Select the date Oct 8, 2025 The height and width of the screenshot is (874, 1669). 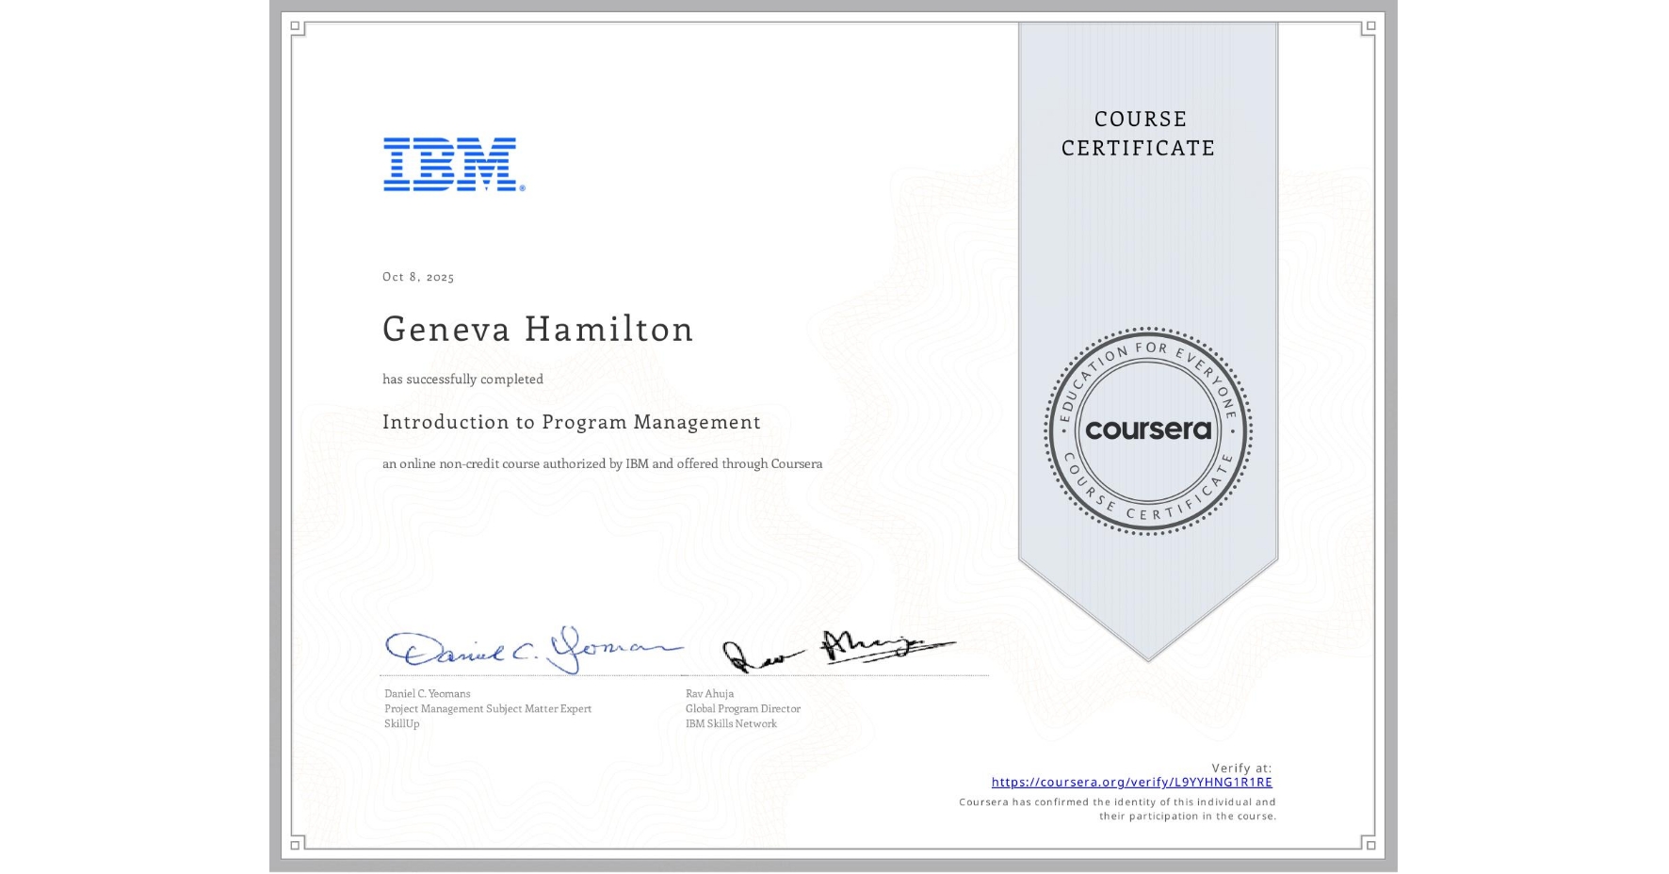coord(417,277)
